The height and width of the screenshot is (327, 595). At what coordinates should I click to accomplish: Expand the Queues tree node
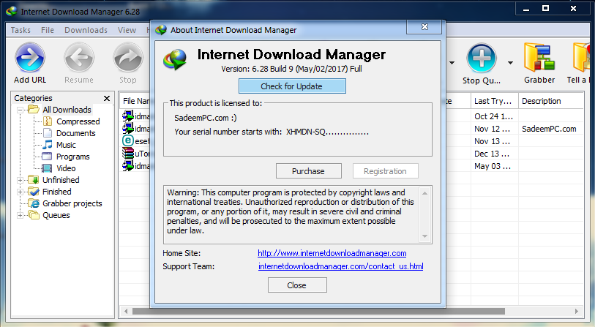coord(20,216)
